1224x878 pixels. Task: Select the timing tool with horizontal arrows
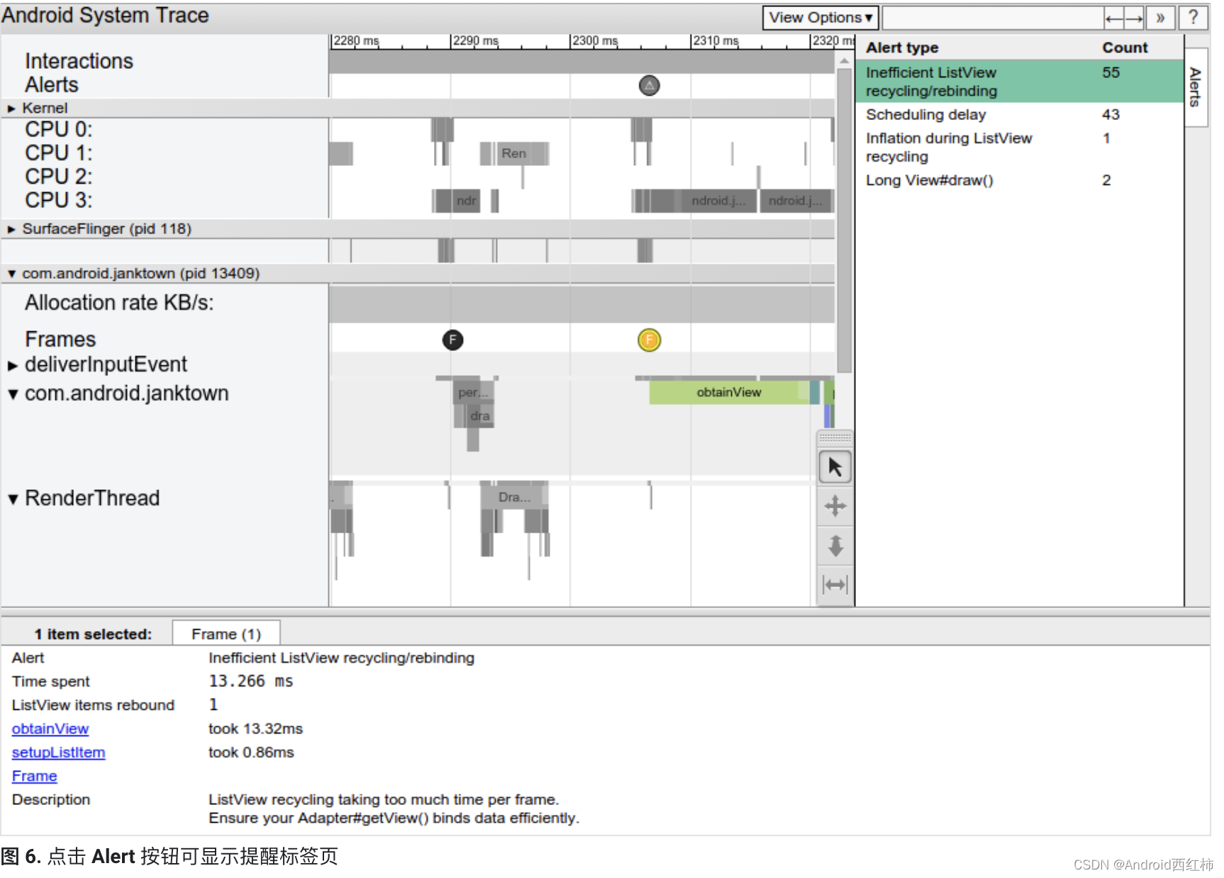tap(835, 584)
